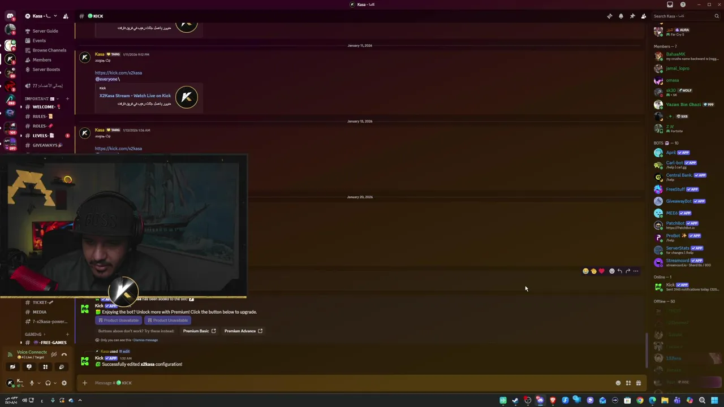Open the Inbox icon in title bar
This screenshot has height=407, width=724.
670,5
